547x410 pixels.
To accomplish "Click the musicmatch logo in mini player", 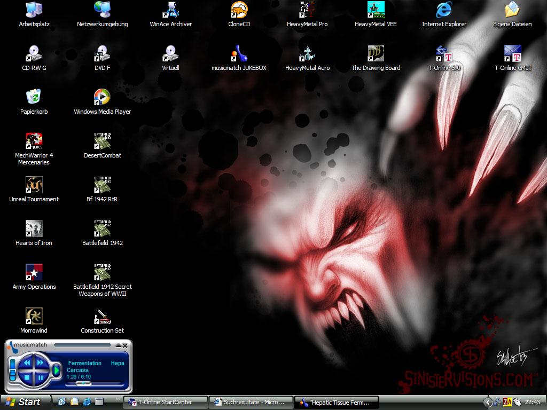I will pyautogui.click(x=28, y=345).
